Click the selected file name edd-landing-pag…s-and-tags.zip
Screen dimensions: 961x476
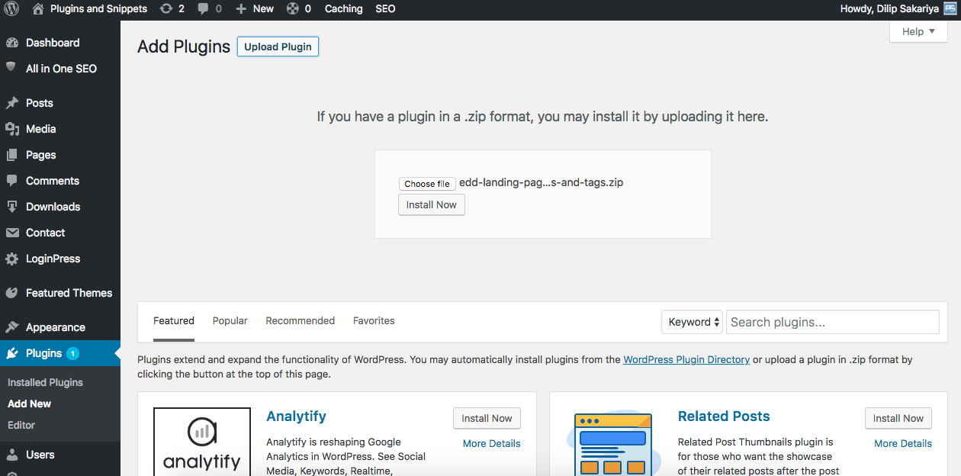pyautogui.click(x=541, y=183)
